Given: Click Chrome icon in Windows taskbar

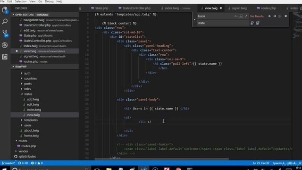Looking at the screenshot, I should pyautogui.click(x=178, y=169).
